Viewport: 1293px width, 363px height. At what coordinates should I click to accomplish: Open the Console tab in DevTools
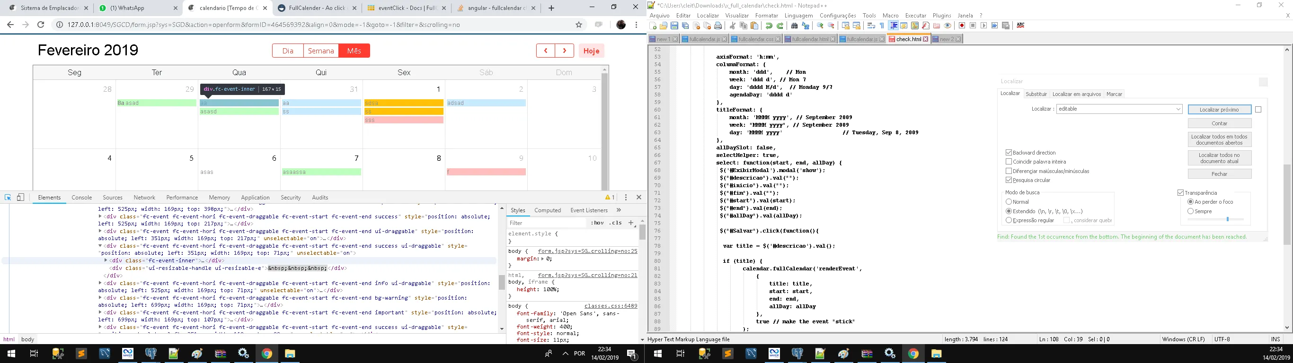(x=81, y=198)
